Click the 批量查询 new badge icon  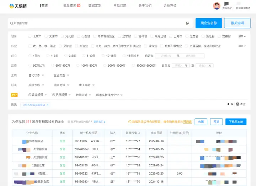tap(79, 6)
